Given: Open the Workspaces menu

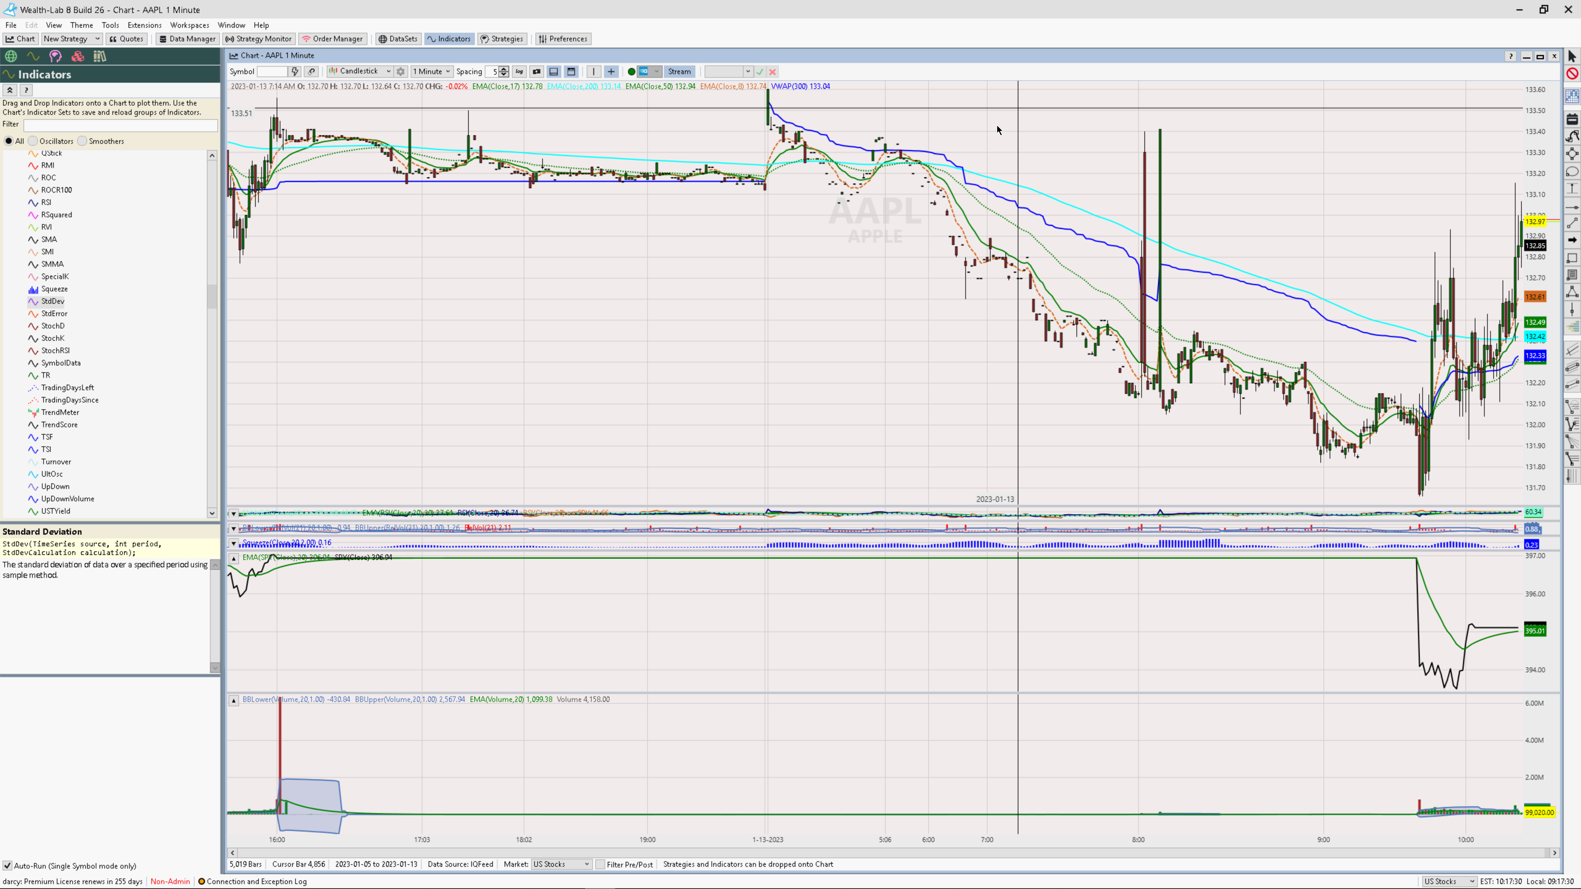Looking at the screenshot, I should (x=190, y=25).
